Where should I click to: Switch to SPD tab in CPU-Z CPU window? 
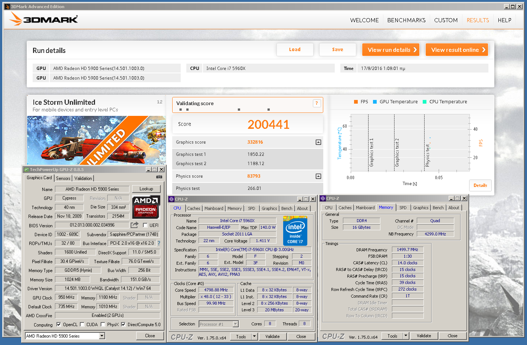click(252, 208)
